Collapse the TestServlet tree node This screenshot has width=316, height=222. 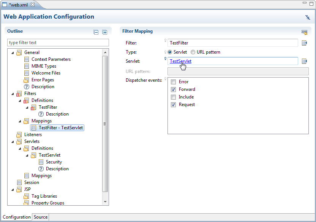27,155
